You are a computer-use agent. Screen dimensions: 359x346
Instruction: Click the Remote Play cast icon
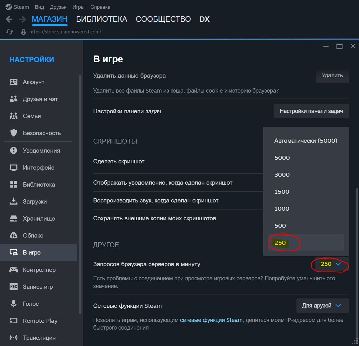[x=14, y=321]
